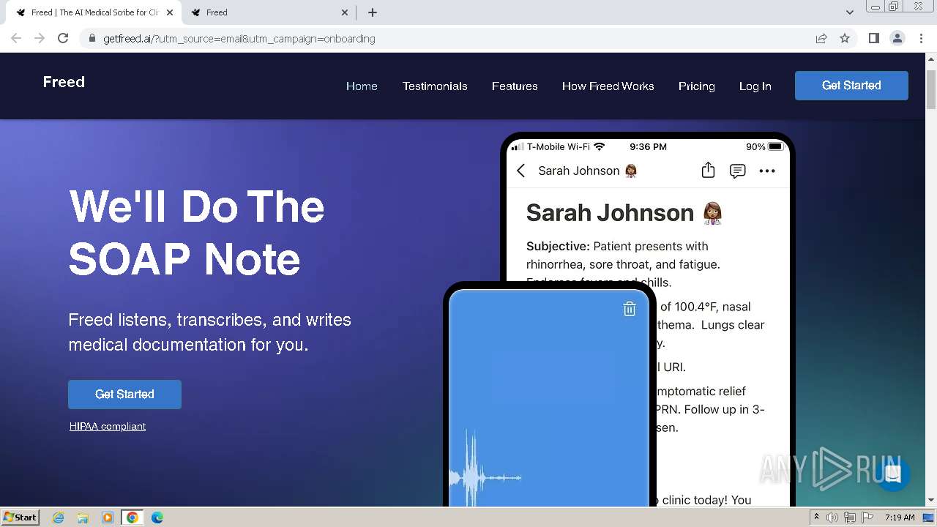This screenshot has width=937, height=527.
Task: Click Log In link
Action: (x=755, y=86)
